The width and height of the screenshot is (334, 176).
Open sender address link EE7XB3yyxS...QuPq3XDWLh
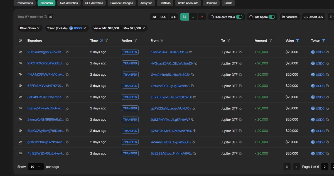(x=171, y=97)
